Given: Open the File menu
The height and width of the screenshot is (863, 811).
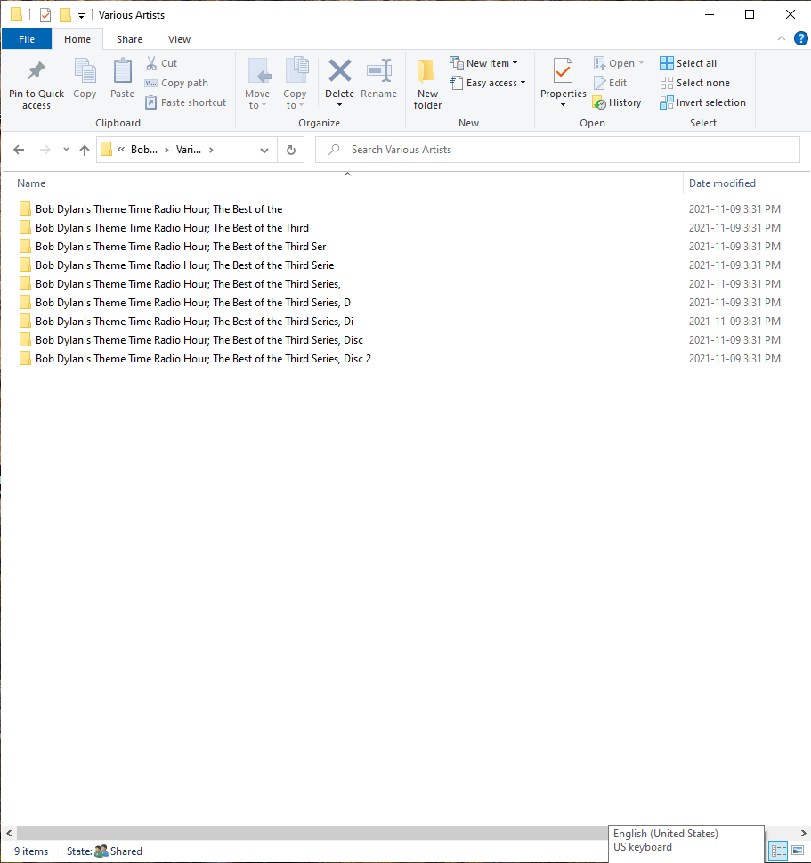Looking at the screenshot, I should (27, 39).
